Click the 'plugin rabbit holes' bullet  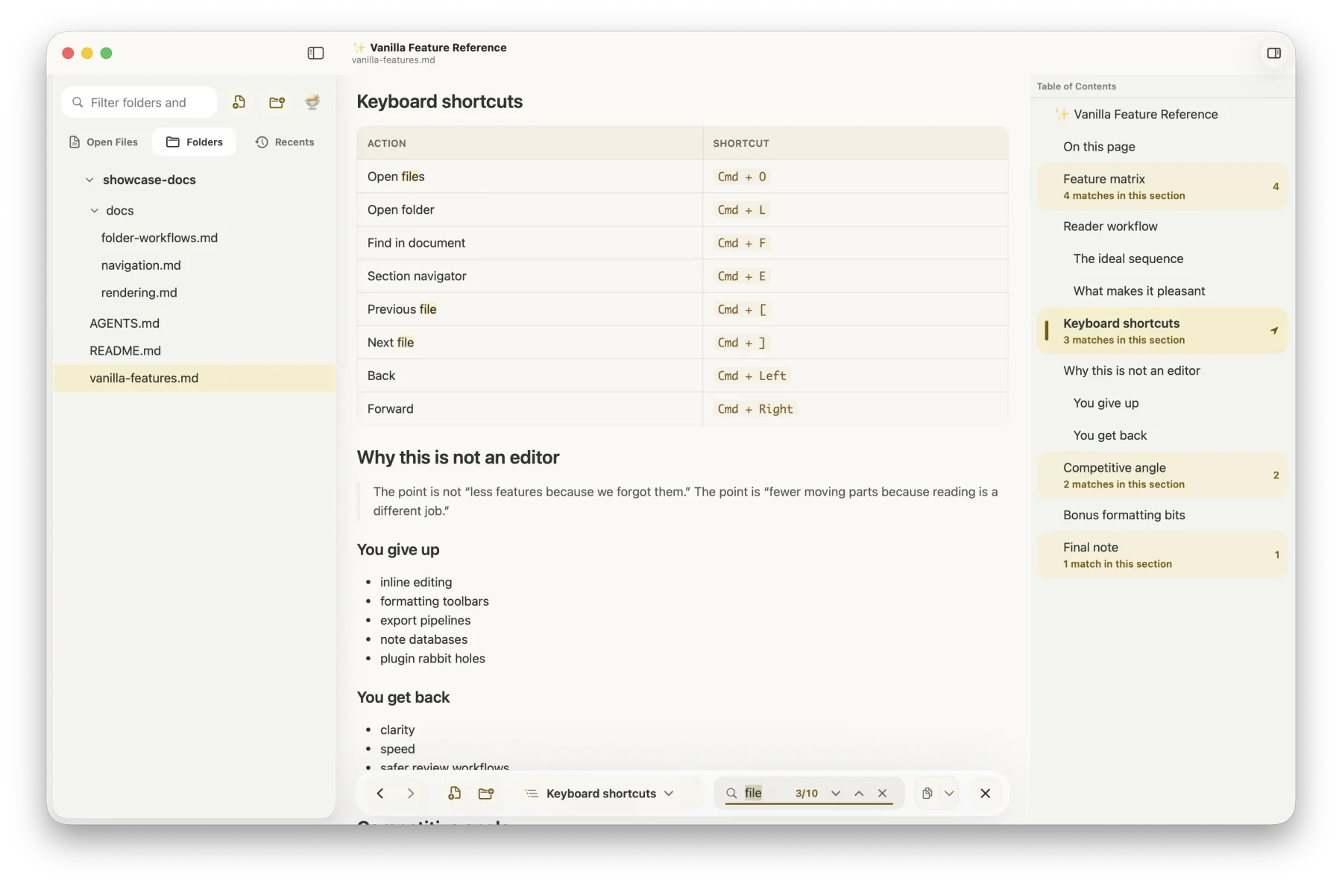pos(432,659)
